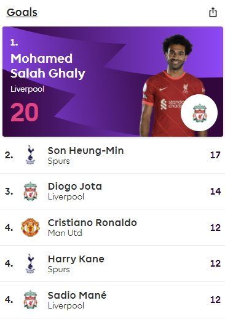
Task: Click the Spurs crest beside Son Heung-Min
Action: (x=30, y=155)
